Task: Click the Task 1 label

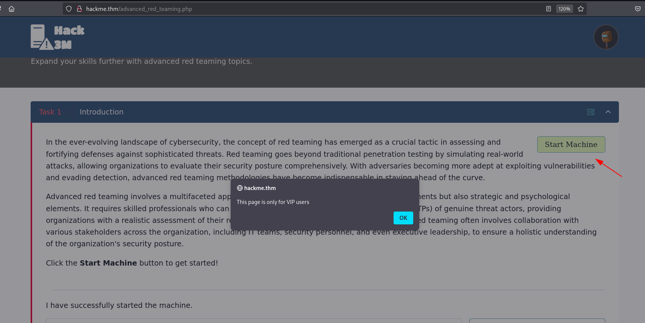Action: 50,112
